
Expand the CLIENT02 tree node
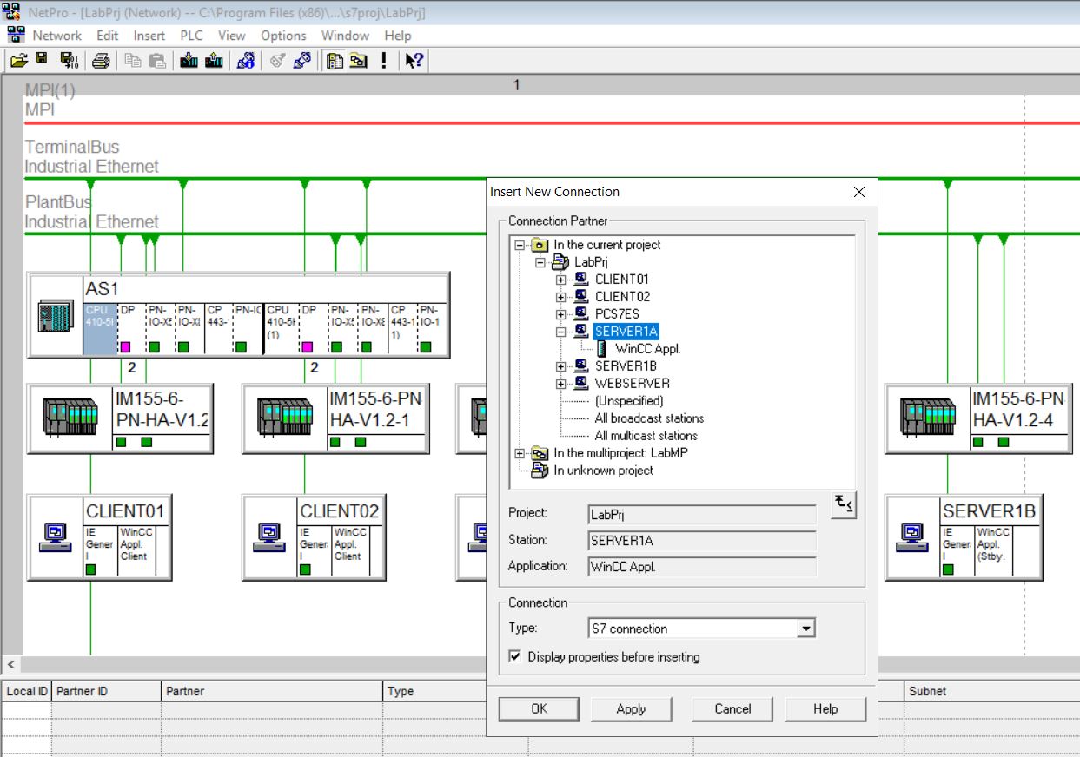click(x=561, y=297)
